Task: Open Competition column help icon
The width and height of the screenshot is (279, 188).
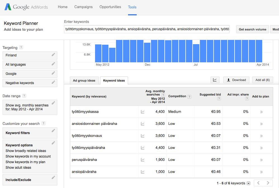Action: point(190,97)
